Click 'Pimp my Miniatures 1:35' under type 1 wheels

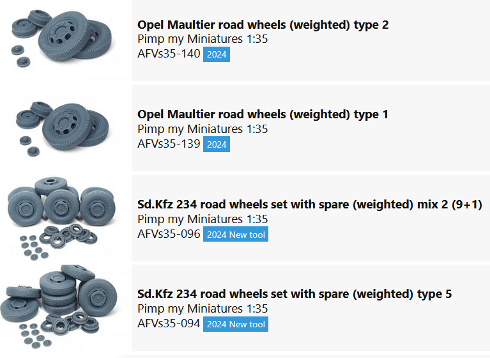[203, 129]
